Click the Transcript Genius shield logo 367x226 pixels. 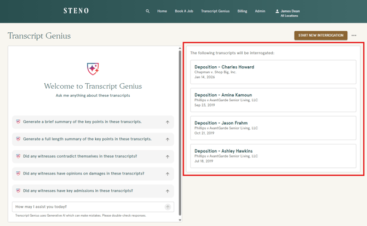click(x=93, y=68)
